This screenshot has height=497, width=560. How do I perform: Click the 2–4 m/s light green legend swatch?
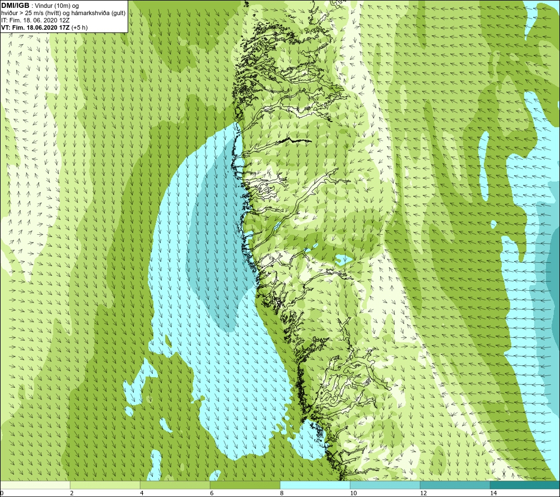tap(105, 485)
